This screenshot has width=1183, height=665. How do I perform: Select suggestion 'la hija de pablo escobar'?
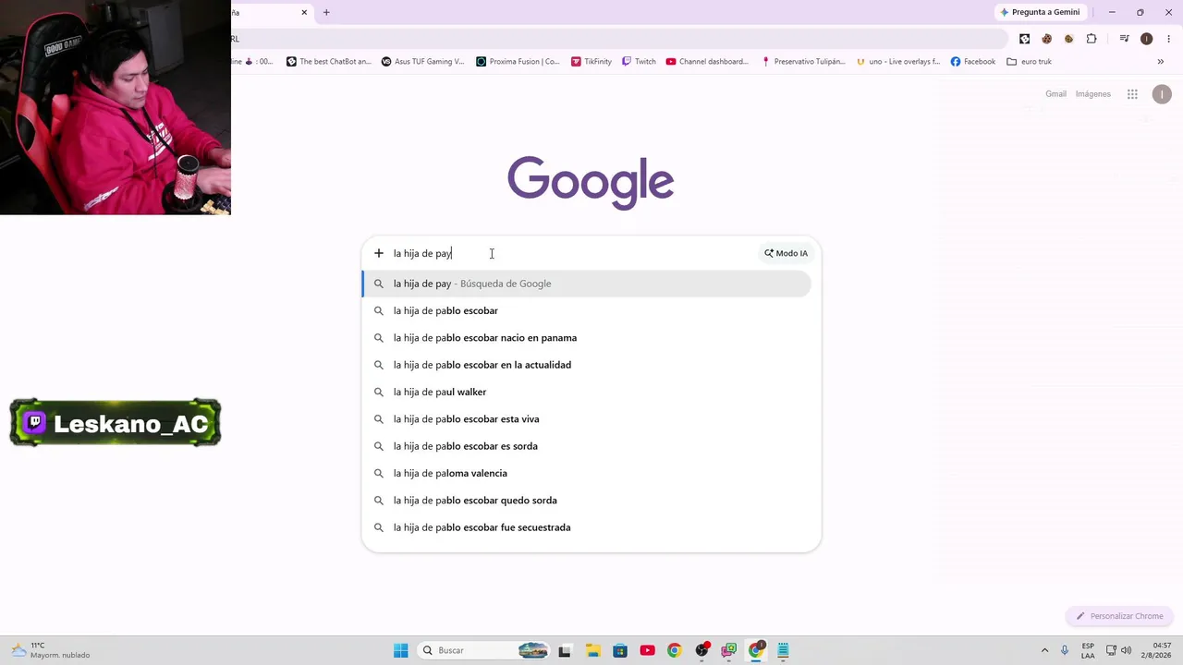coord(587,310)
